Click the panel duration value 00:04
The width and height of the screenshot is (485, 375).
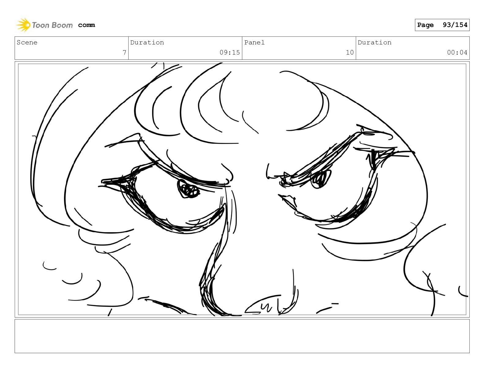457,52
